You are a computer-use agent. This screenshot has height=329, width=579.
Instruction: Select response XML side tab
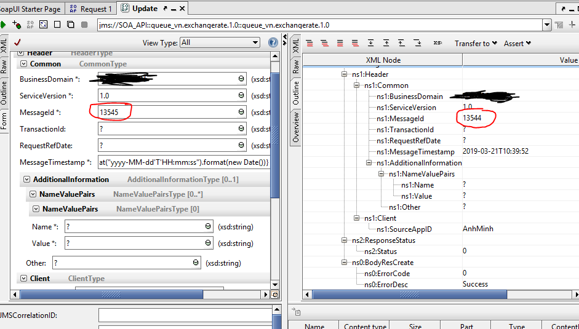tap(296, 45)
